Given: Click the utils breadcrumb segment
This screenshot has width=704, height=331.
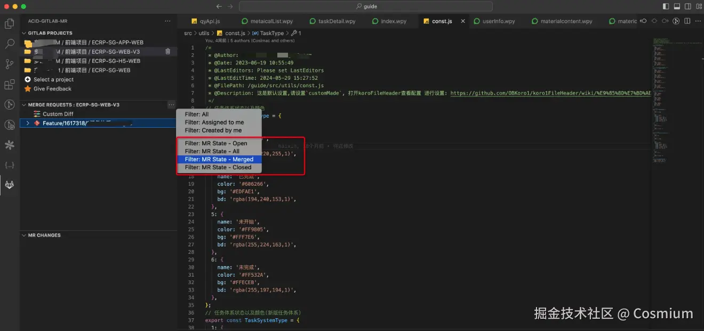Looking at the screenshot, I should (204, 33).
